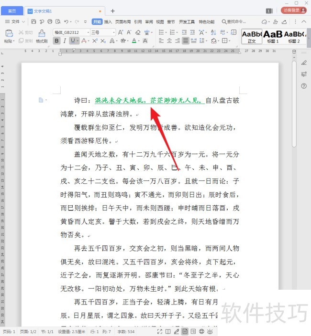Image resolution: width=311 pixels, height=336 pixels.
Task: Open quick access toolbar customize dropdown
Action: [85, 21]
